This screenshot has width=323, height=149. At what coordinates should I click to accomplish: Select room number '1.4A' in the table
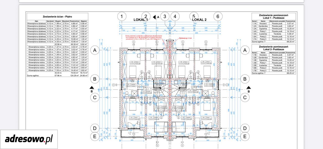254,32
